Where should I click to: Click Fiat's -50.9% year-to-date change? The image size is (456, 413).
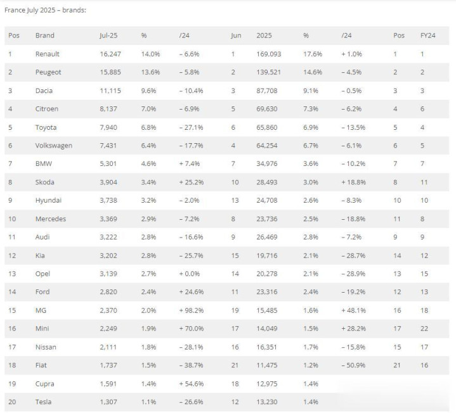tap(353, 365)
